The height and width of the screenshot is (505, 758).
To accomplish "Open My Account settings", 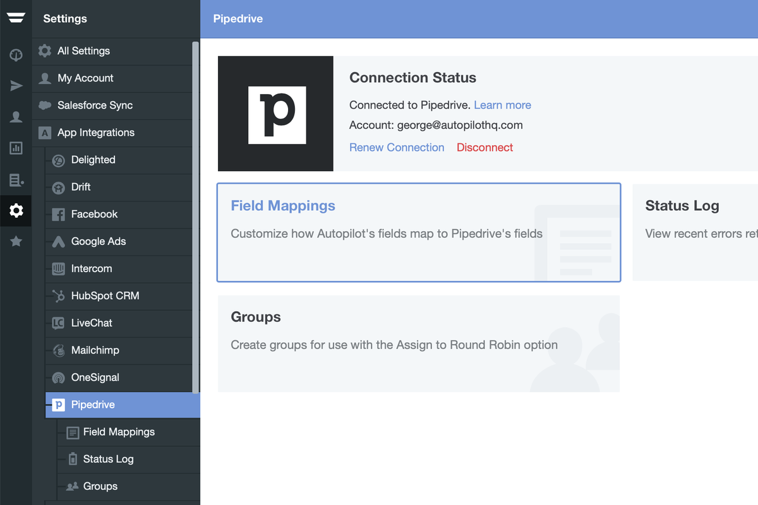I will pos(112,78).
